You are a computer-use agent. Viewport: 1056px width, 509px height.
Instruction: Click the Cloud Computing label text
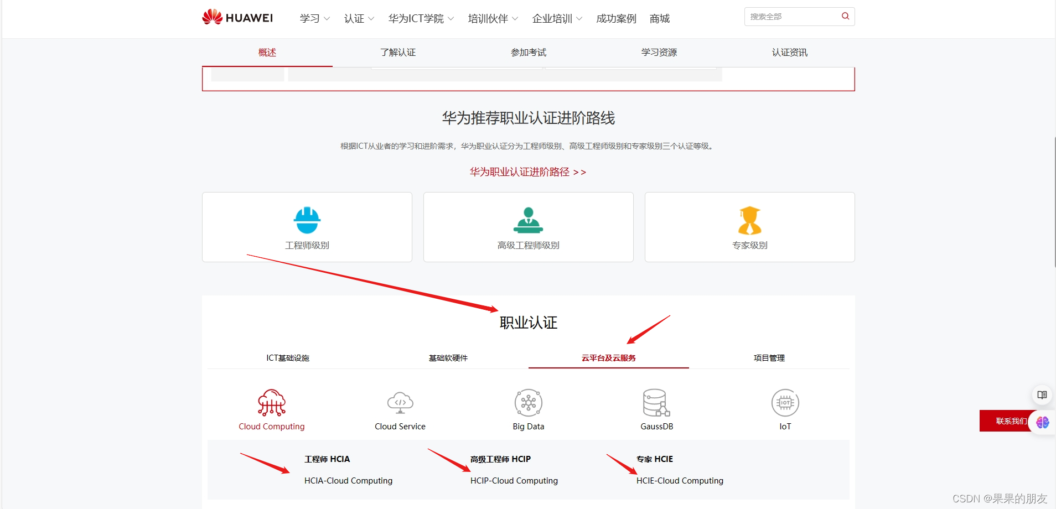(272, 427)
